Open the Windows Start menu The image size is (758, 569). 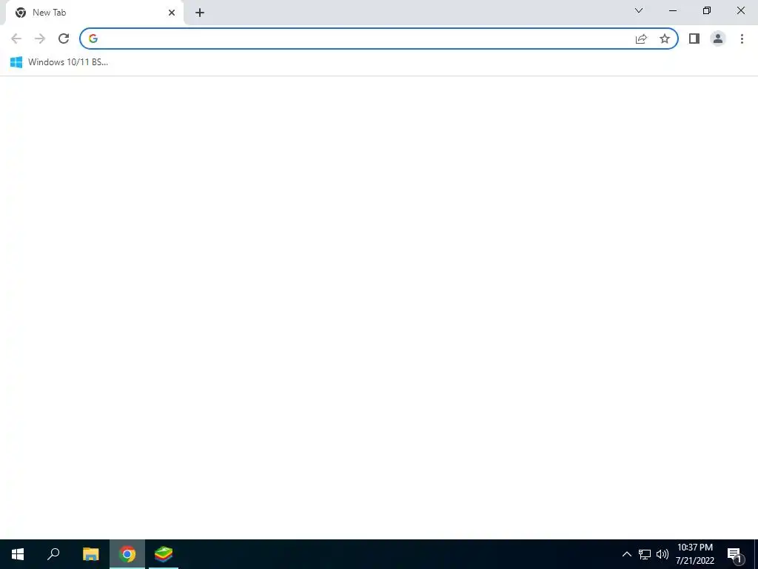click(18, 554)
